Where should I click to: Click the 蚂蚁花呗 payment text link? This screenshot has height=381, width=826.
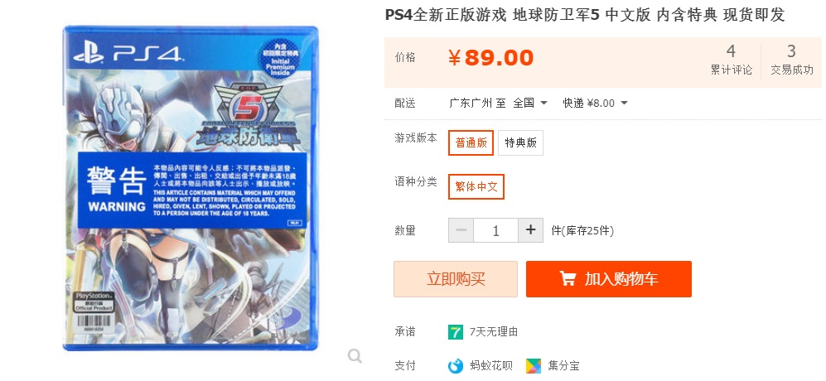(491, 365)
